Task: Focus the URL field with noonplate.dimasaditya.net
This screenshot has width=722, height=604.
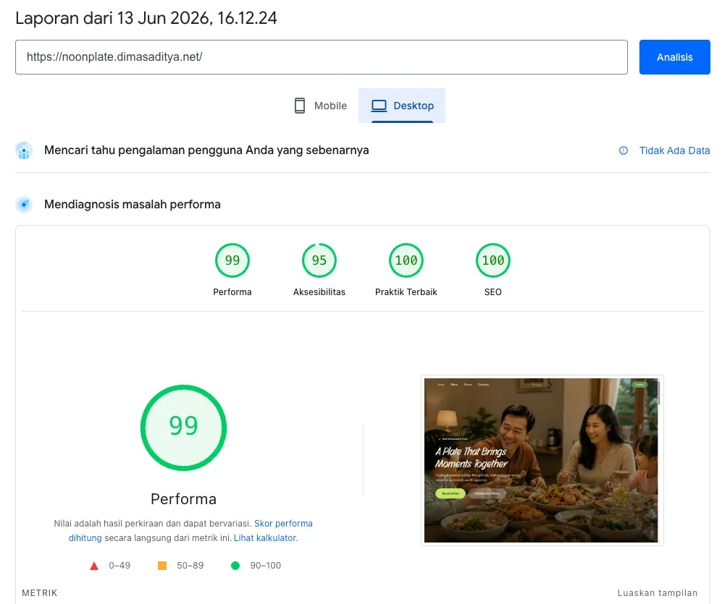Action: click(x=321, y=57)
